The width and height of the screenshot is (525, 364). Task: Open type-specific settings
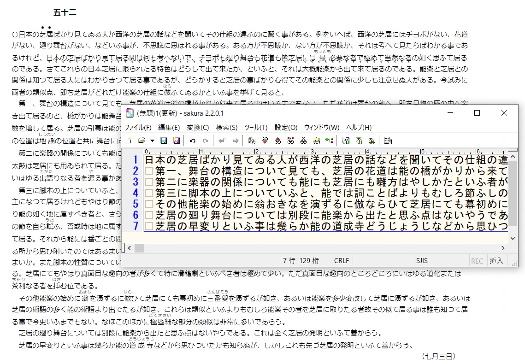(x=359, y=141)
